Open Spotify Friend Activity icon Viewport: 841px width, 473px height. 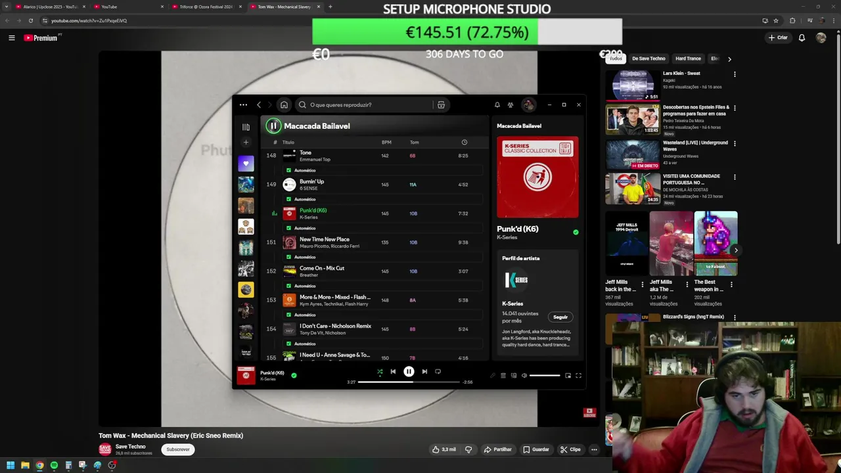(x=511, y=104)
